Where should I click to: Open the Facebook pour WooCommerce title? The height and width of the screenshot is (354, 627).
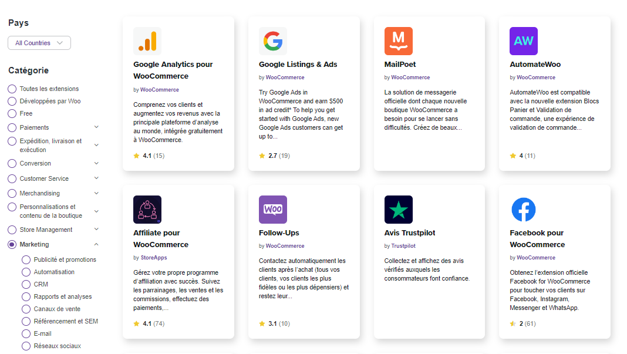pyautogui.click(x=537, y=238)
